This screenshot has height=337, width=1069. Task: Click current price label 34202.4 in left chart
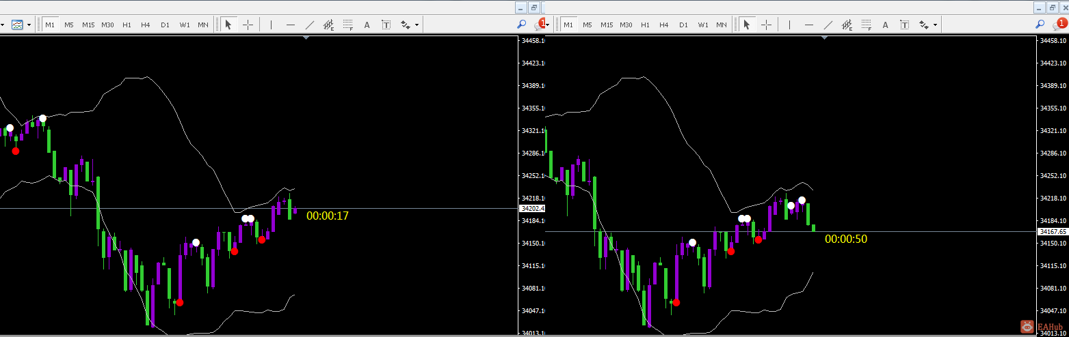tap(532, 208)
